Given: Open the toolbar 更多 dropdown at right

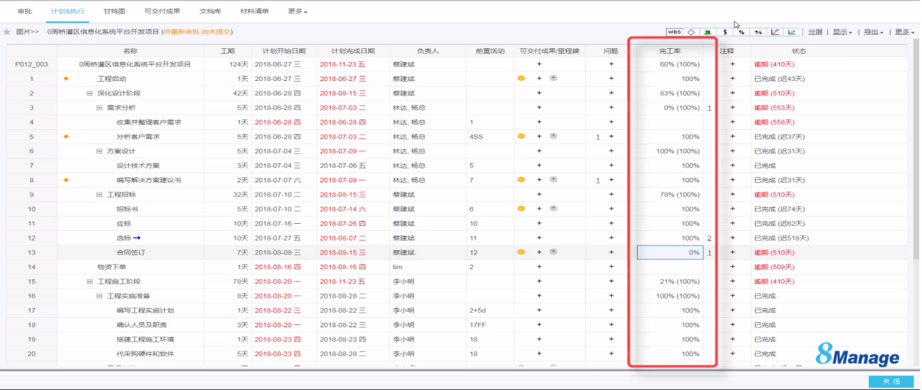Looking at the screenshot, I should 905,32.
